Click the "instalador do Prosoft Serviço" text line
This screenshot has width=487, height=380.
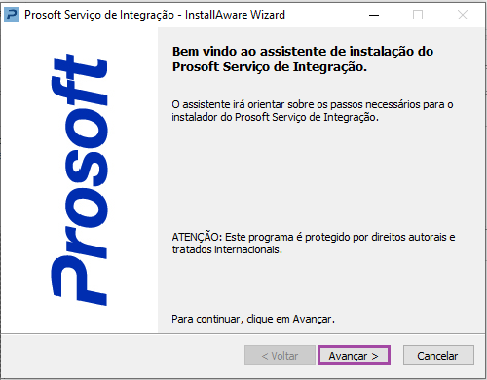(275, 117)
